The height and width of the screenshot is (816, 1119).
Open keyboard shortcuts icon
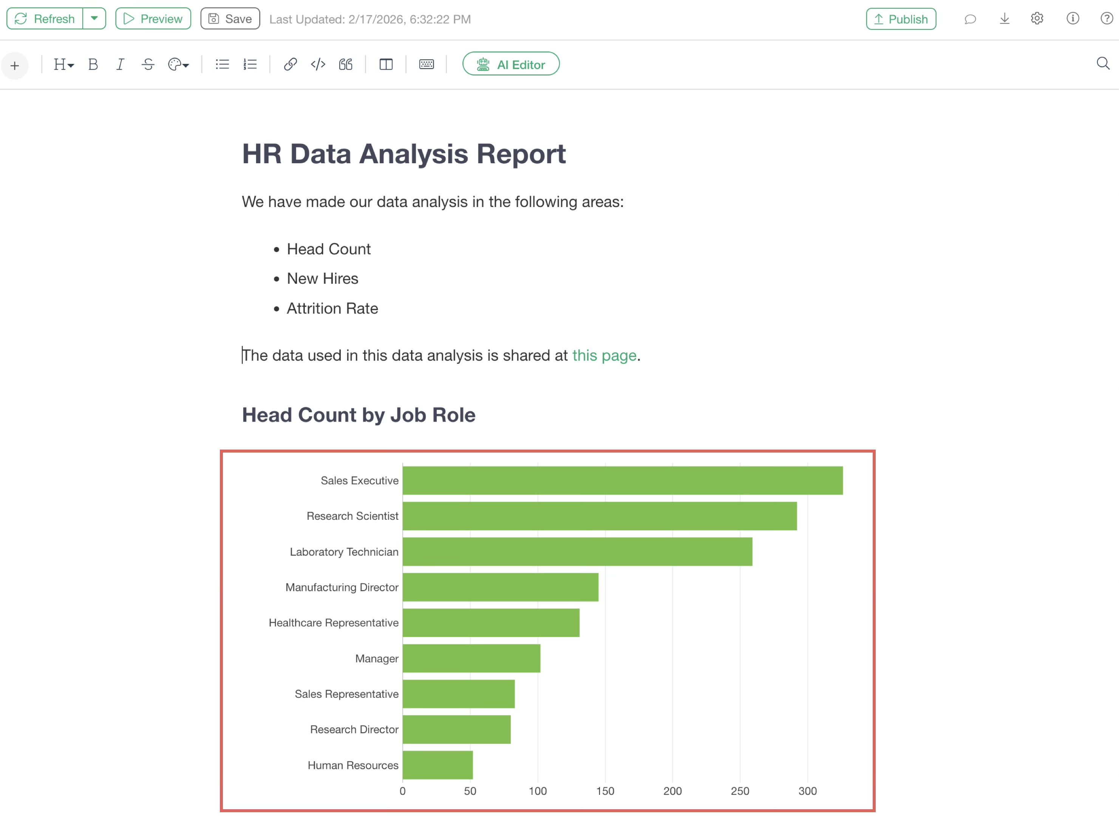pos(426,65)
